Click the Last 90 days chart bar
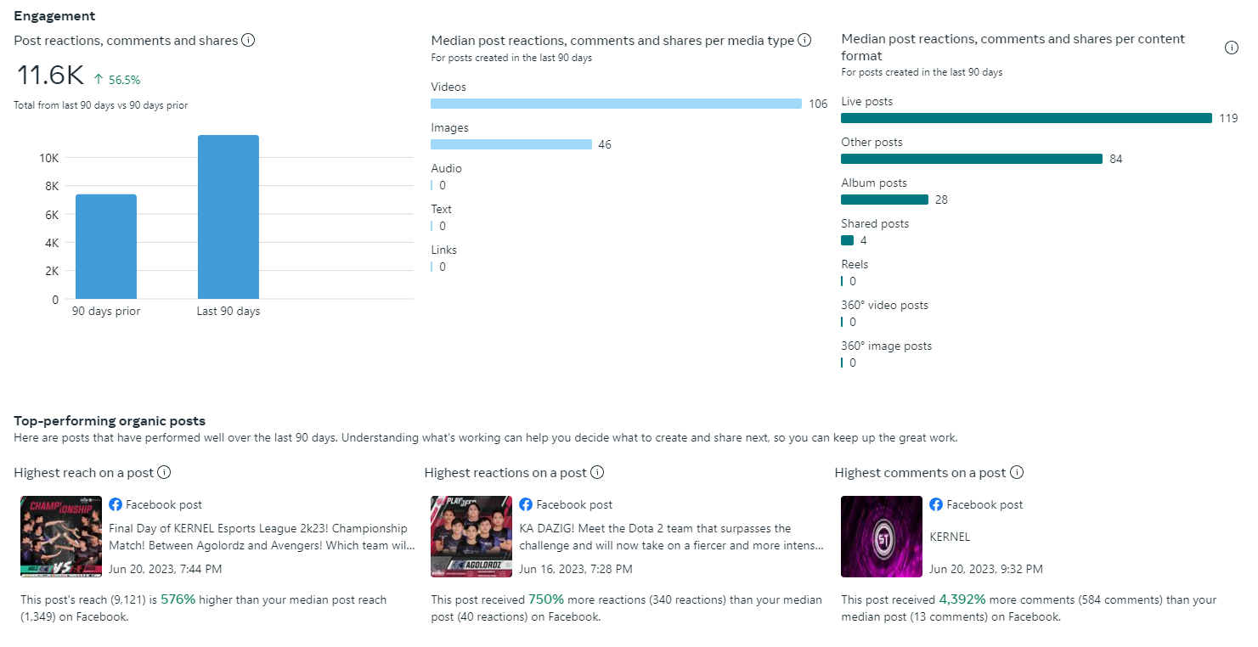Image resolution: width=1258 pixels, height=647 pixels. 228,217
